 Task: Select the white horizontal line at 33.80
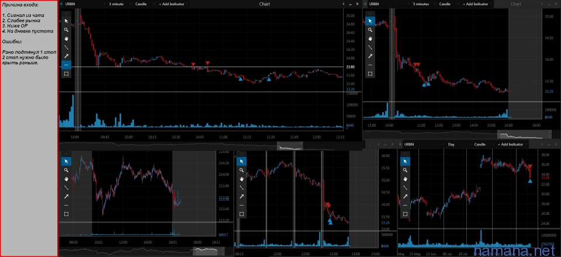(x=200, y=67)
